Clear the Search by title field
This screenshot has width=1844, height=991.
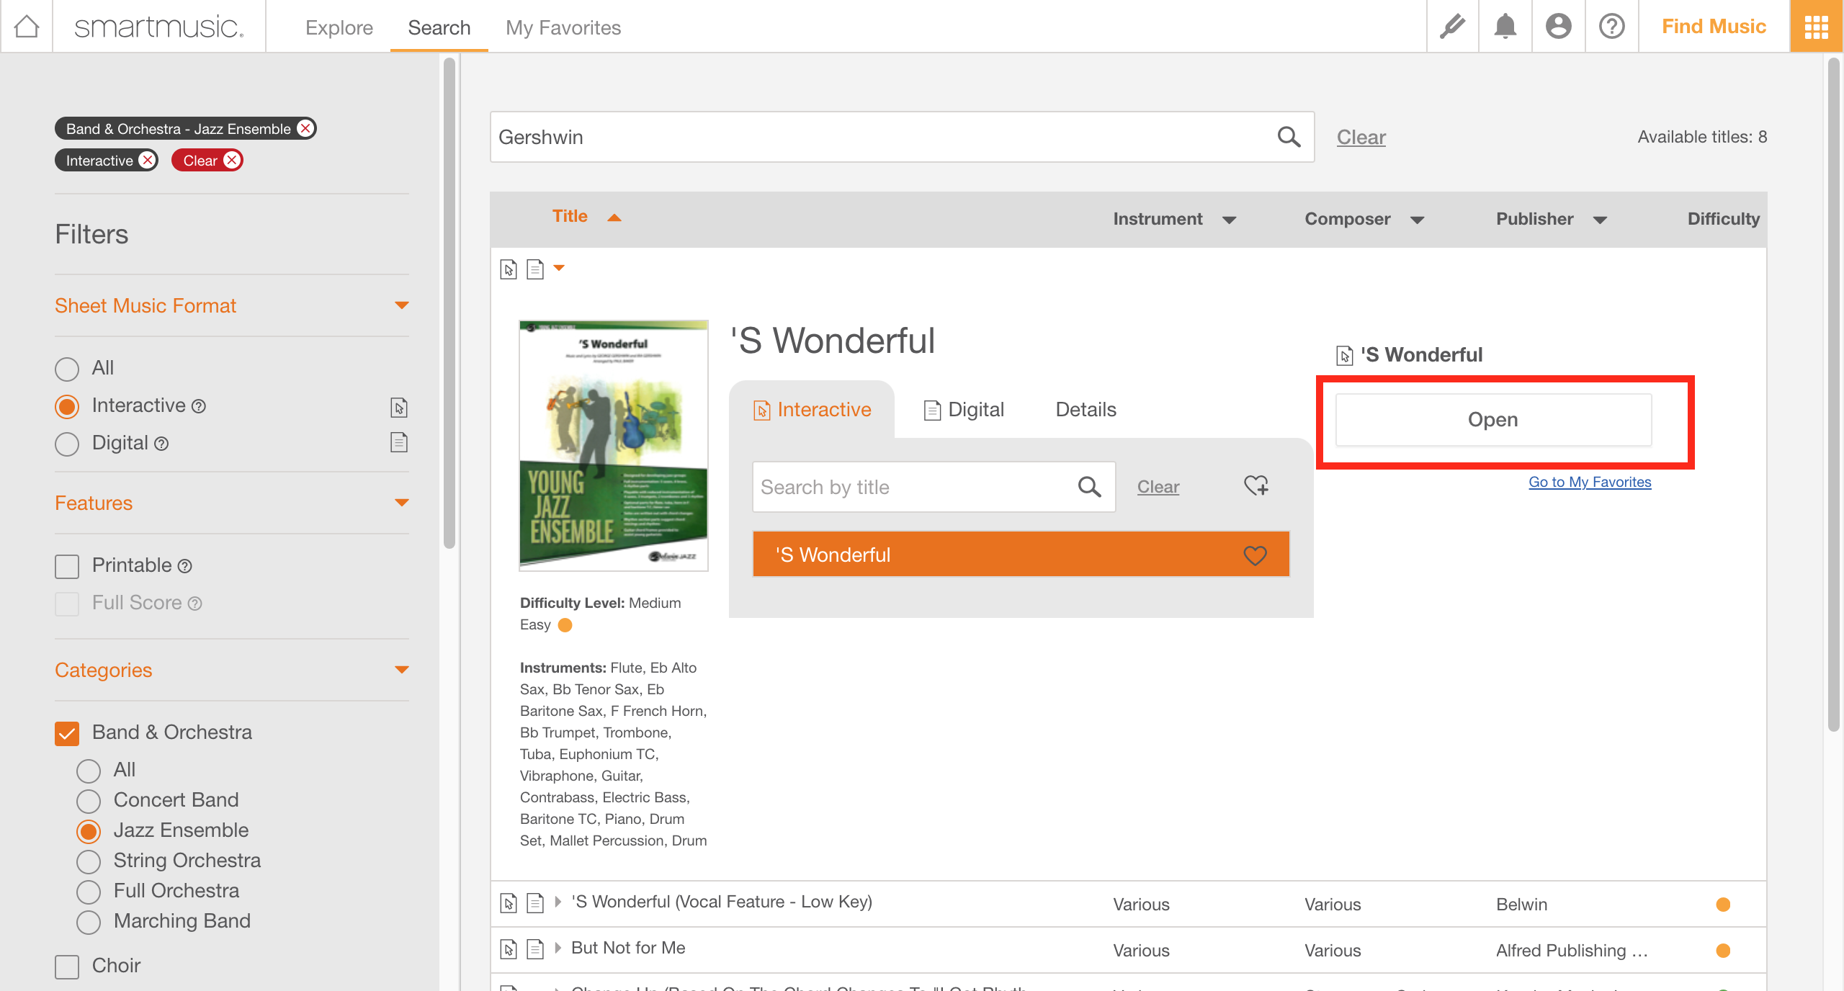tap(1158, 487)
